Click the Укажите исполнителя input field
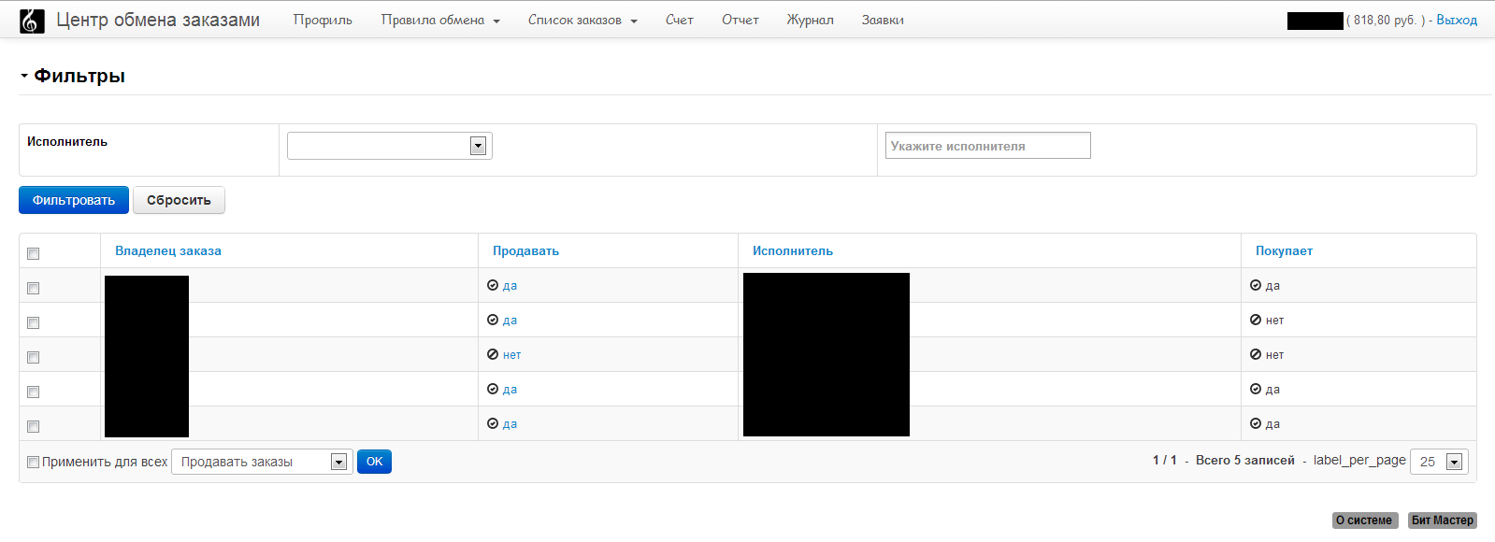 click(x=988, y=146)
